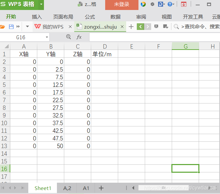Close the zongxi...shuju document tab

tap(122, 27)
